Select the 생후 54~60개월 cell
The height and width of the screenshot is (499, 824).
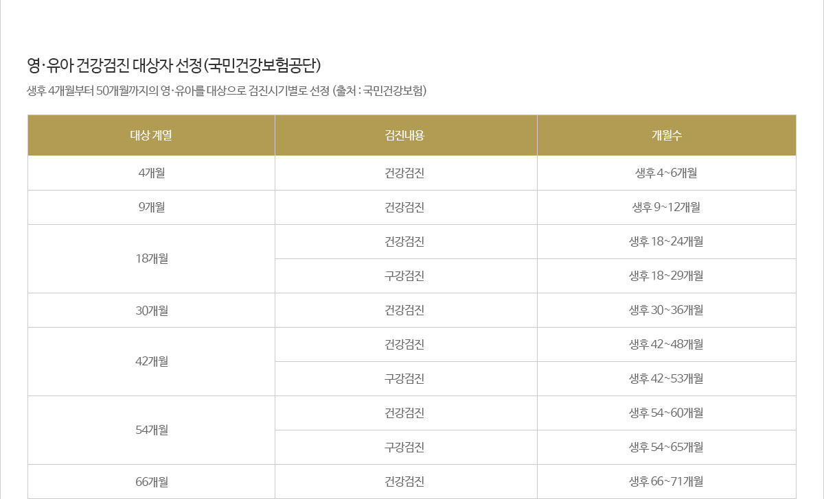pos(666,413)
